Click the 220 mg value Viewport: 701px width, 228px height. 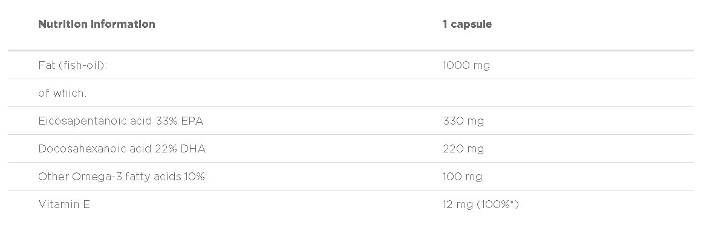463,148
